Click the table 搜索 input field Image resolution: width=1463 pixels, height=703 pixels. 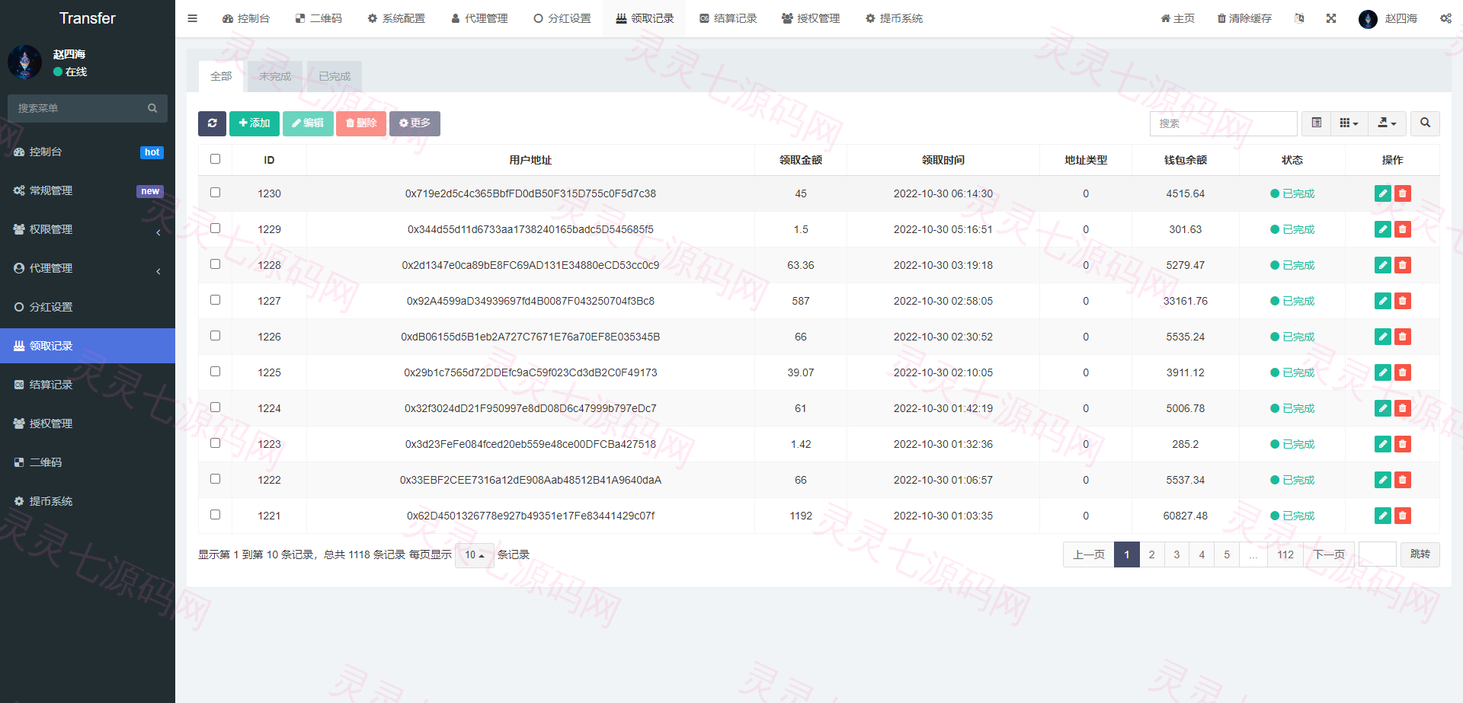click(x=1224, y=123)
